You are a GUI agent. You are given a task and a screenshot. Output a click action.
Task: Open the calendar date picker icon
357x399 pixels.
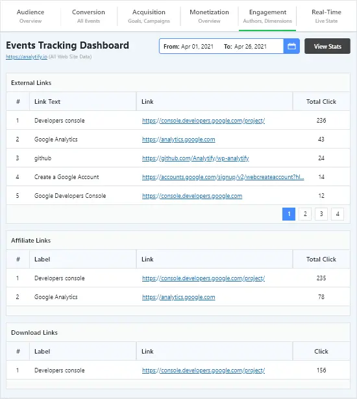pyautogui.click(x=291, y=46)
